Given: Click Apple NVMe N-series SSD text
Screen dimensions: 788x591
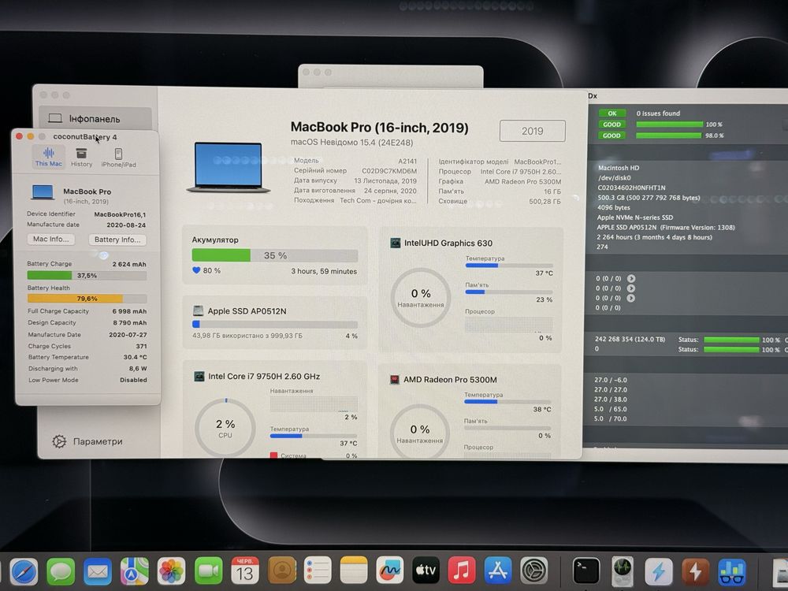Looking at the screenshot, I should [x=634, y=217].
